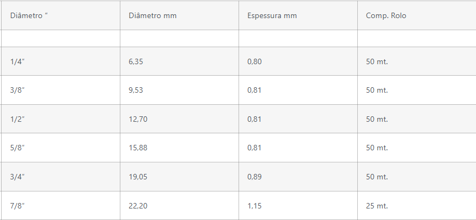Click the 19,05 diameter mm value

pos(137,177)
